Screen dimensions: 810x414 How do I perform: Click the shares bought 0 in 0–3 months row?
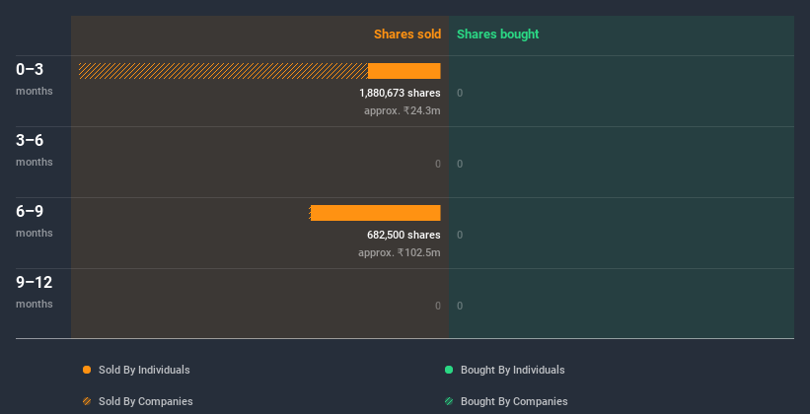point(460,93)
